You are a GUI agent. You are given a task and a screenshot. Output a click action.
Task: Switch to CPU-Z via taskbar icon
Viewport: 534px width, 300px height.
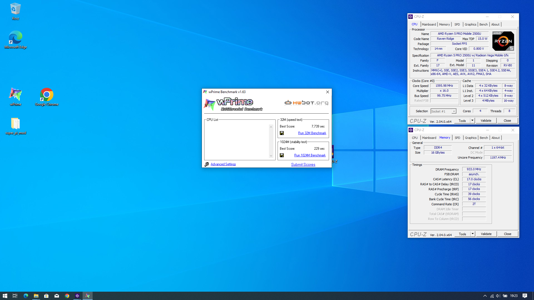pyautogui.click(x=77, y=296)
